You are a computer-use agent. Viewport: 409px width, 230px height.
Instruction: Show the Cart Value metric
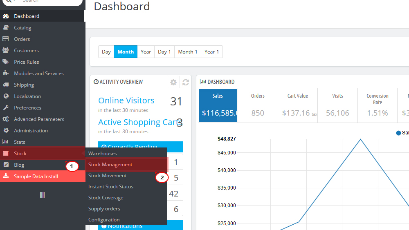298,105
